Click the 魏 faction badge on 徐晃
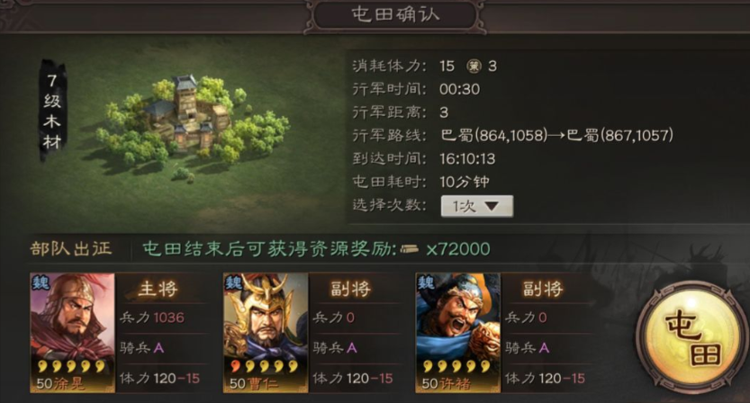Image resolution: width=750 pixels, height=403 pixels. click(x=41, y=283)
